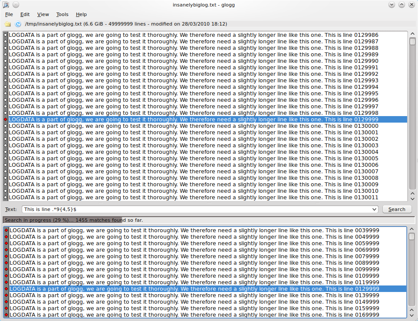This screenshot has width=418, height=321.
Task: Click the reload file icon
Action: (x=18, y=24)
